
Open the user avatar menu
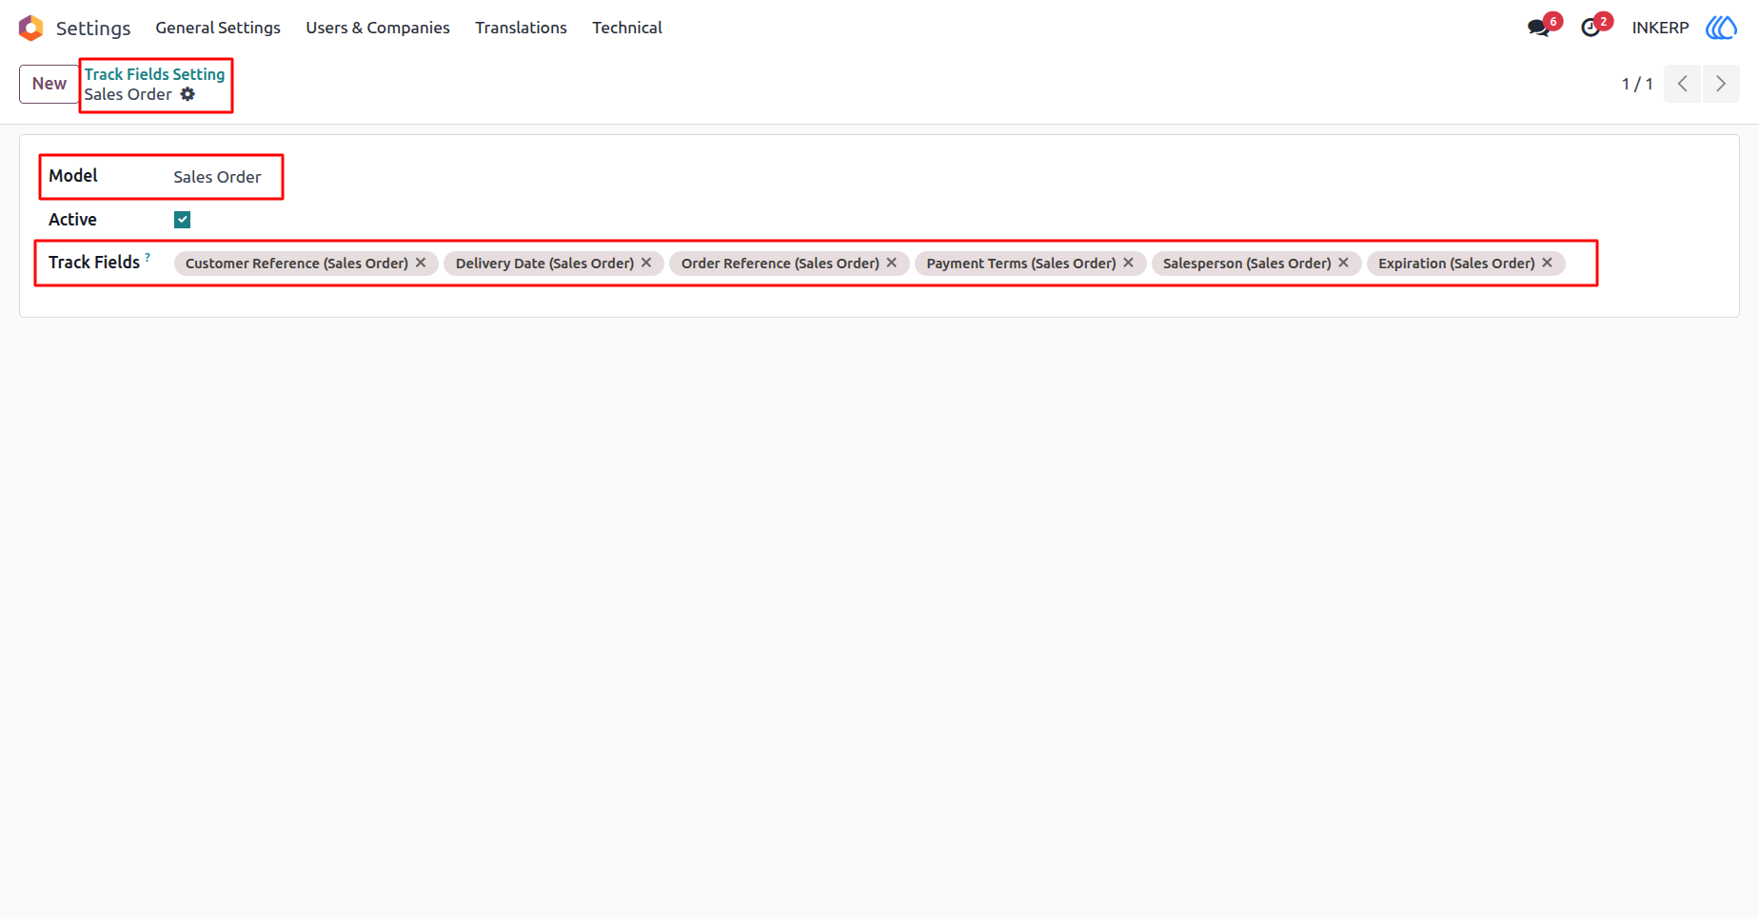tap(1721, 28)
